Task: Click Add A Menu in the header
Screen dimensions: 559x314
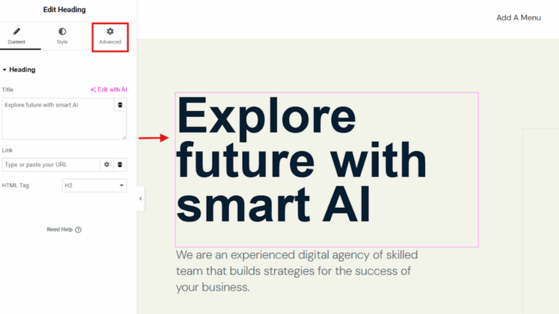Action: [x=518, y=17]
